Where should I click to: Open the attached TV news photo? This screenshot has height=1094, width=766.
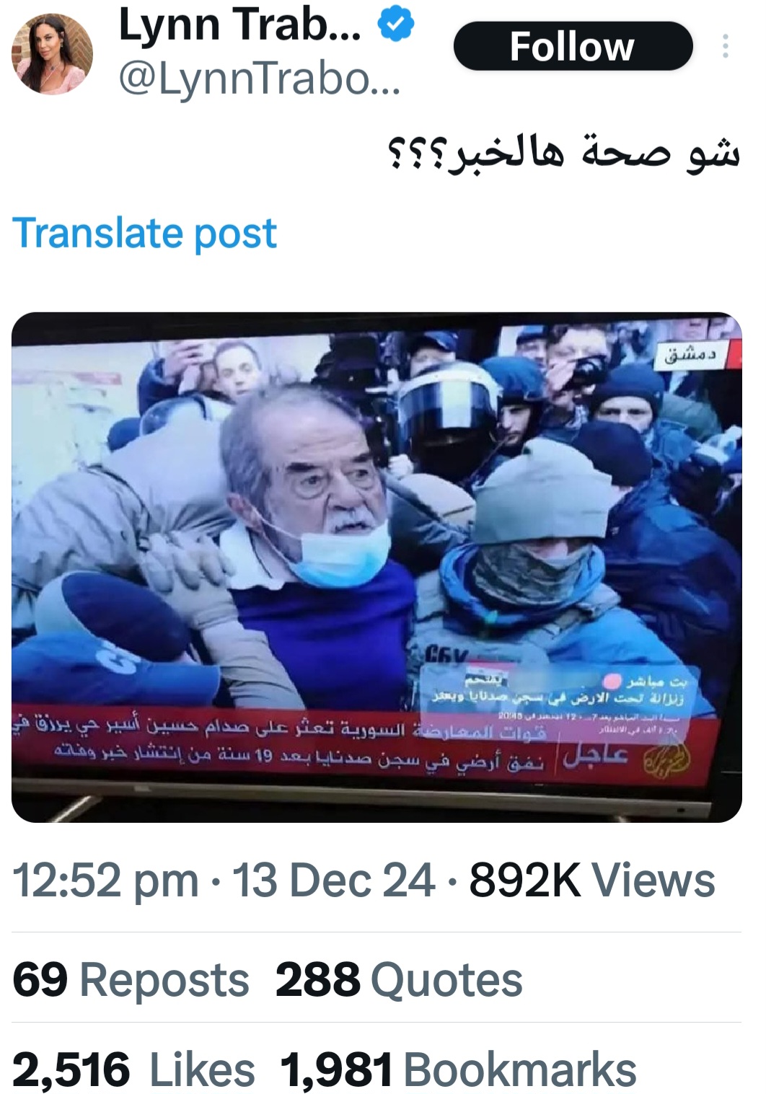(377, 567)
